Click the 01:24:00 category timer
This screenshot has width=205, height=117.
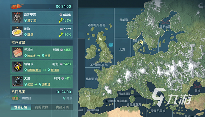point(64,92)
